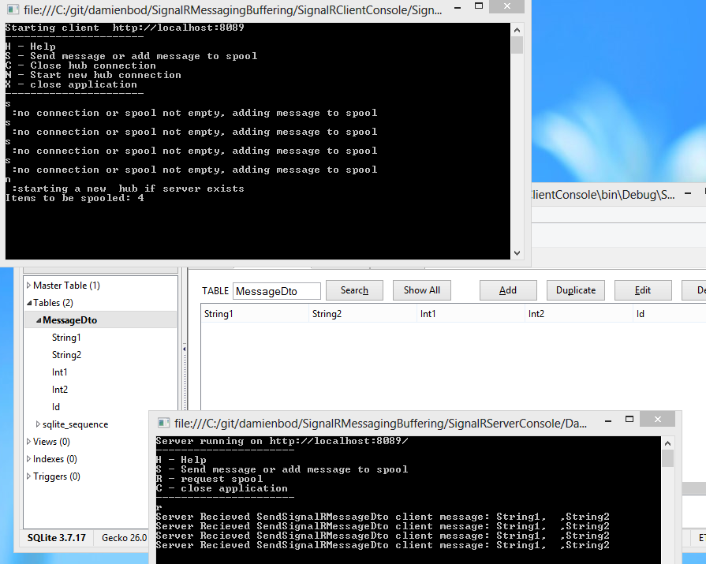This screenshot has width=706, height=564.
Task: Click the Duplicate button
Action: click(575, 290)
